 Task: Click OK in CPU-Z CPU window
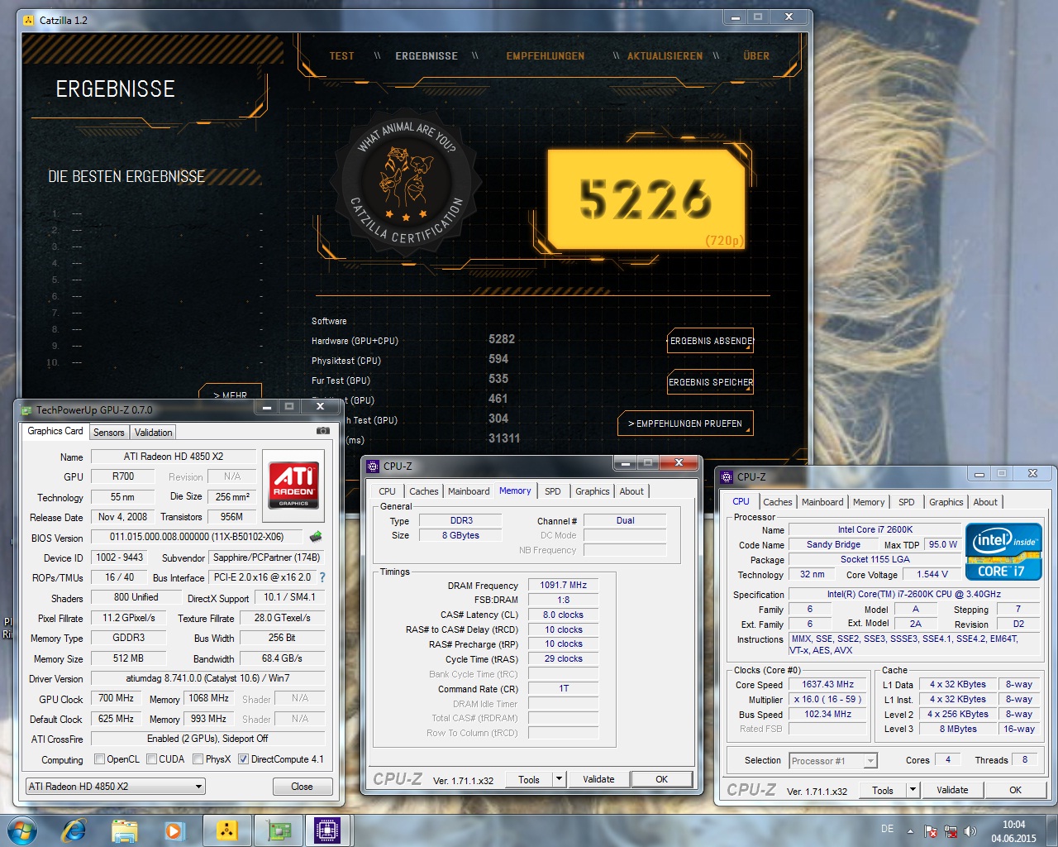[1016, 790]
